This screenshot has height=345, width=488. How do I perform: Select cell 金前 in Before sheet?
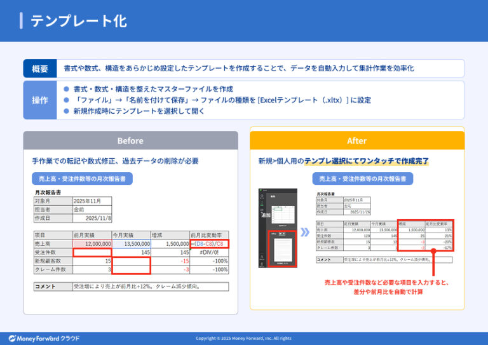tap(92, 210)
